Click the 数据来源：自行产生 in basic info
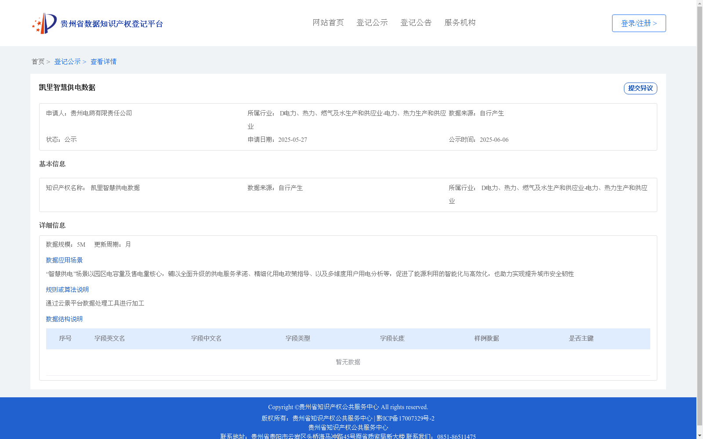The height and width of the screenshot is (439, 703). 275,188
